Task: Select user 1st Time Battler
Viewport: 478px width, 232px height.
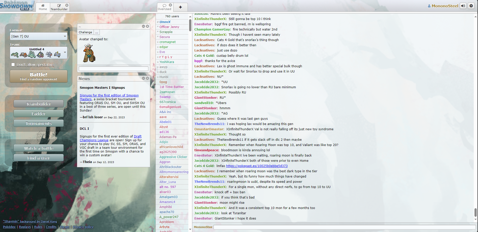Action: [172, 87]
